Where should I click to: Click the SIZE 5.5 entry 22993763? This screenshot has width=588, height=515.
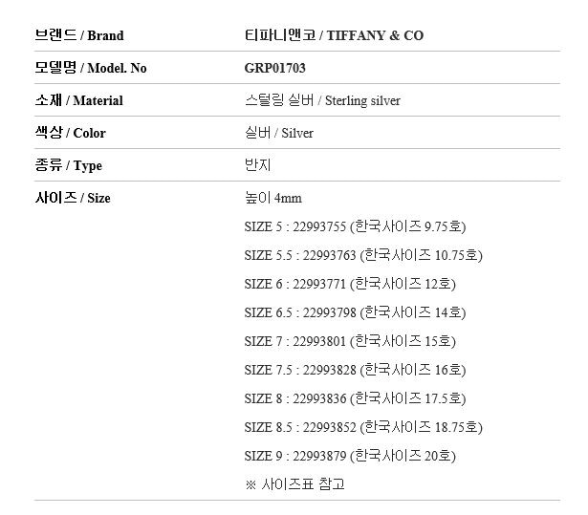click(x=363, y=255)
